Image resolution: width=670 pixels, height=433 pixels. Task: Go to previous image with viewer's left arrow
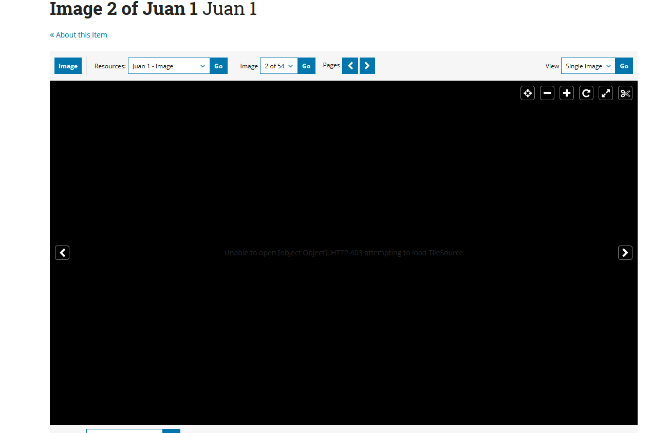(x=62, y=253)
